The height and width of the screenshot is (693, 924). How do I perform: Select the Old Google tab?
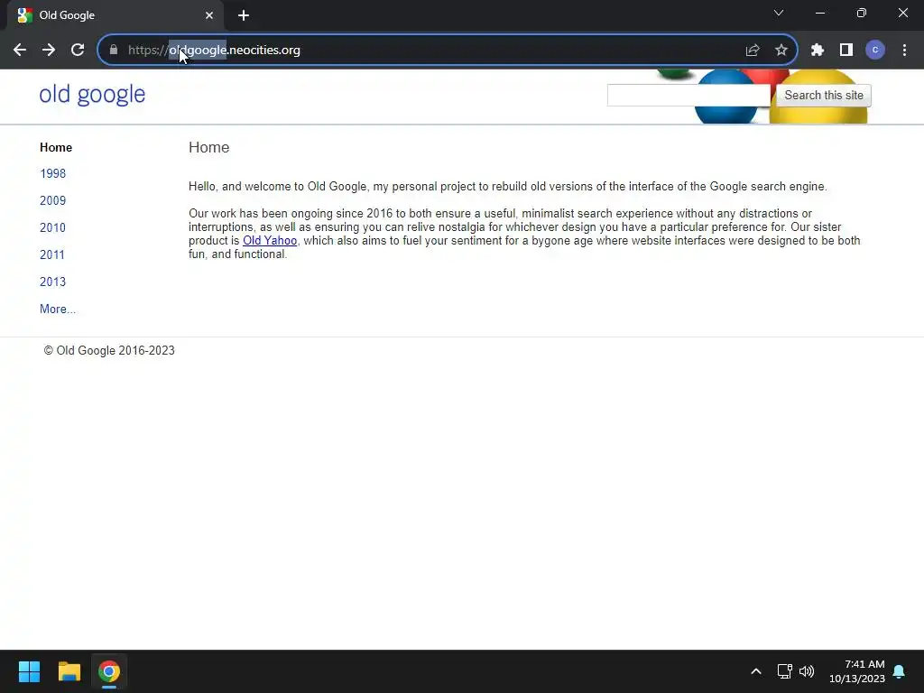click(115, 15)
